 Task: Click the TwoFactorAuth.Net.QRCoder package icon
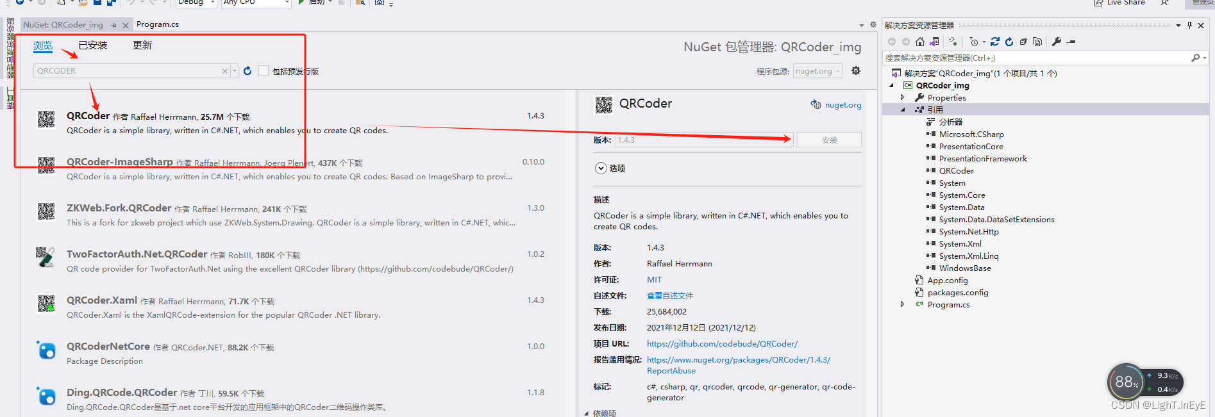pos(46,257)
